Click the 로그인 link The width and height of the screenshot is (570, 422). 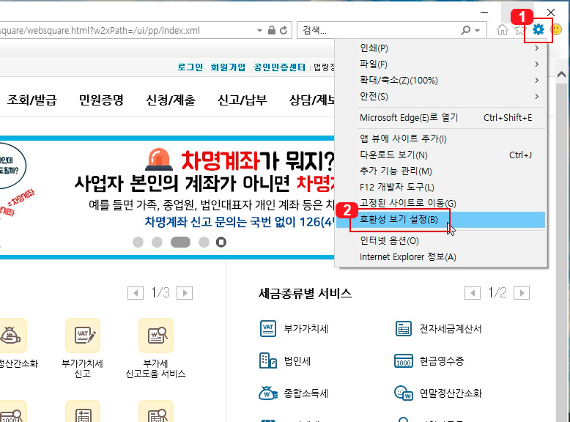(x=190, y=67)
